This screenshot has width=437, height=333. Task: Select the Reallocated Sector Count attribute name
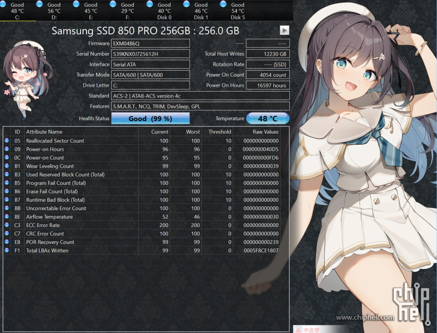[55, 141]
